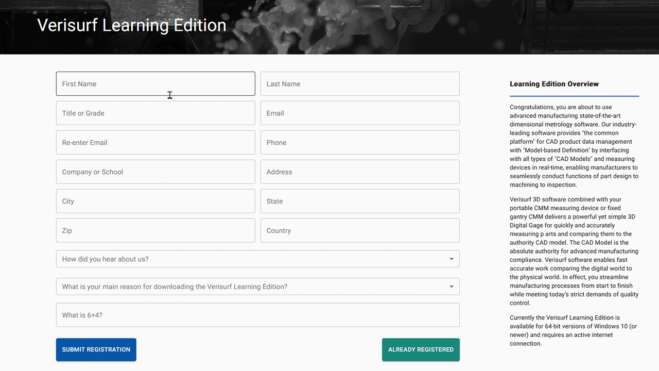Screen dimensions: 659x371
Task: Click the Company or School field
Action: point(155,172)
